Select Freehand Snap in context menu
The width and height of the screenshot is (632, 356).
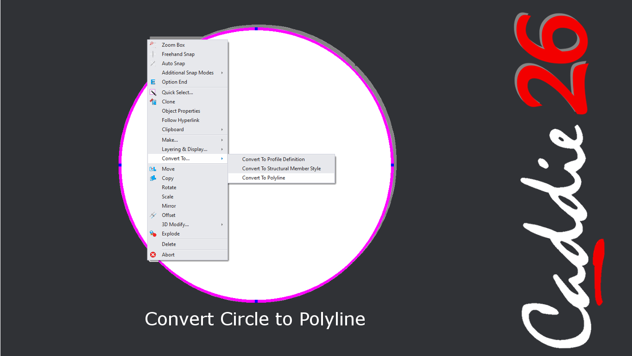(188, 54)
